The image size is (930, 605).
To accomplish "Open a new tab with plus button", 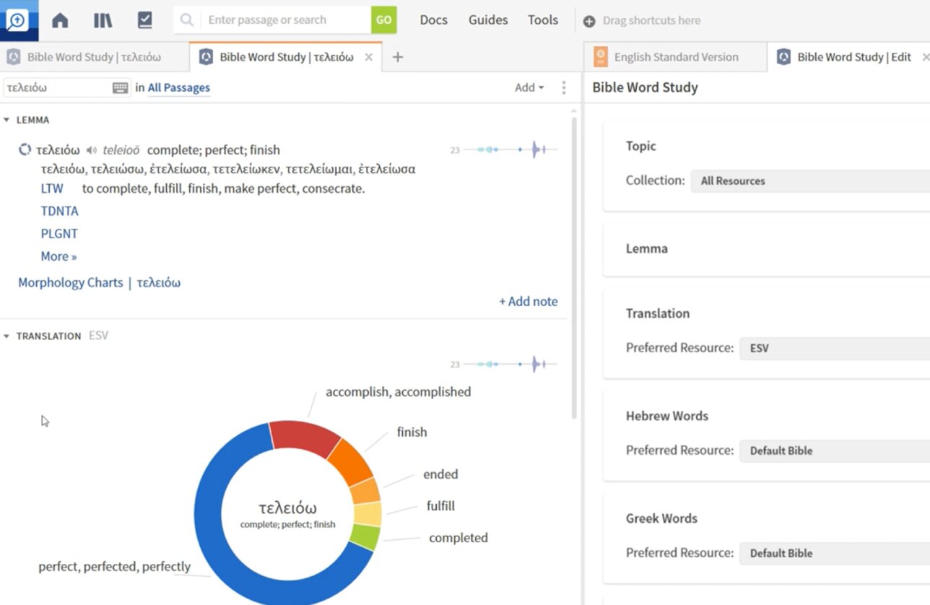I will pos(397,57).
